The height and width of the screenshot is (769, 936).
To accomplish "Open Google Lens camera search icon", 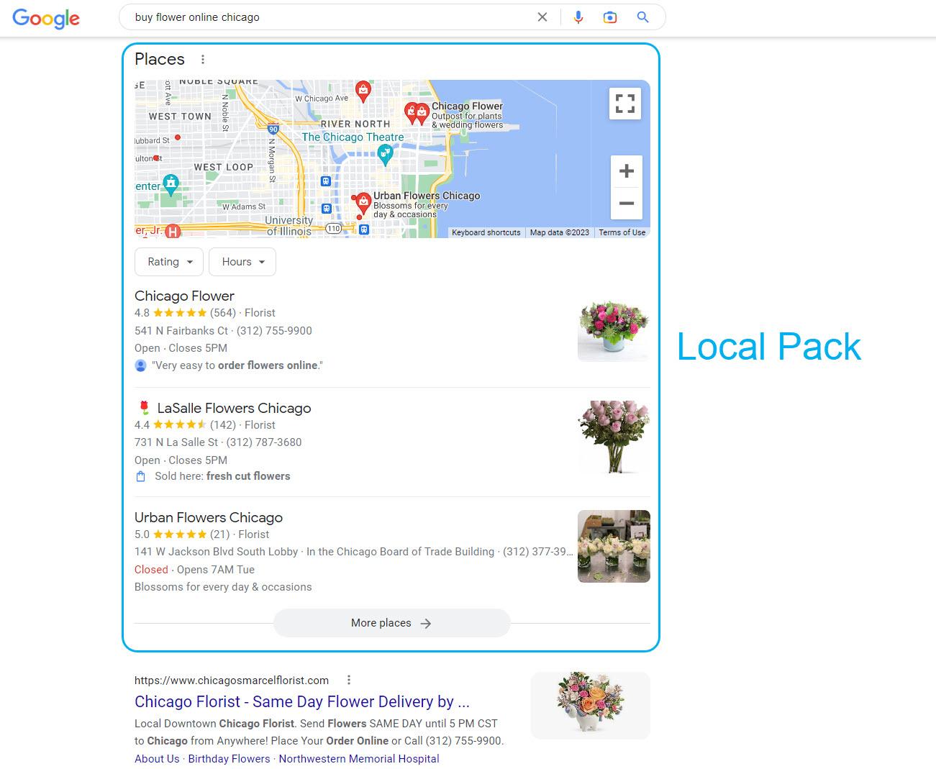I will 610,17.
